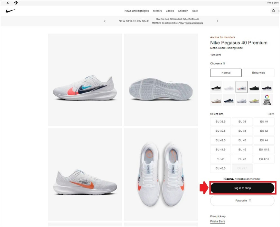Image resolution: width=280 pixels, height=227 pixels.
Task: Select Normal fit option
Action: coord(226,73)
